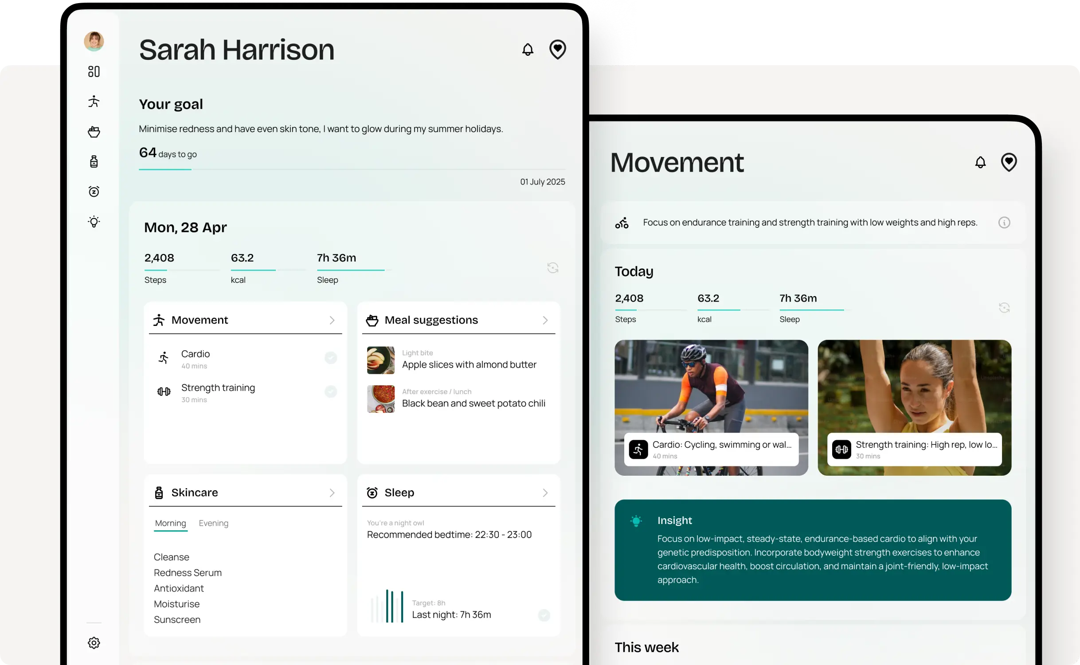Click 7h 36m value on Mon, 28 Apr
The height and width of the screenshot is (665, 1080).
pos(337,258)
